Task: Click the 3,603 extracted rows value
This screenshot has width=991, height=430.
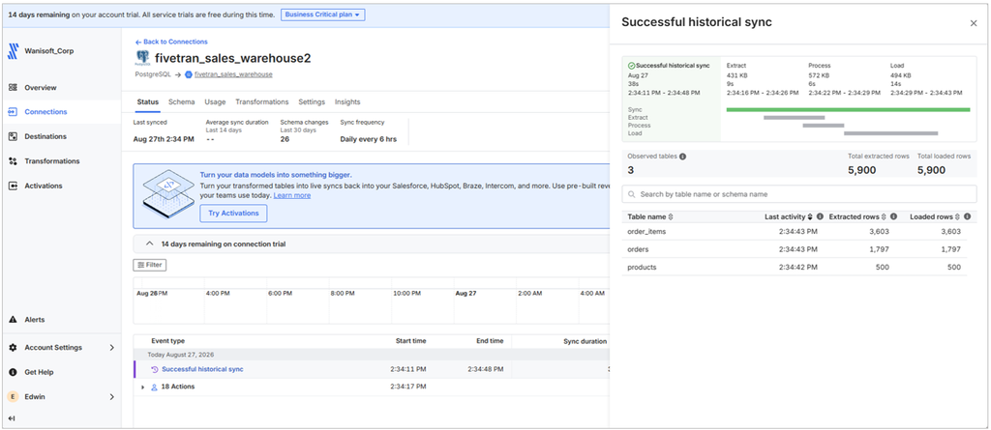Action: [x=877, y=232]
